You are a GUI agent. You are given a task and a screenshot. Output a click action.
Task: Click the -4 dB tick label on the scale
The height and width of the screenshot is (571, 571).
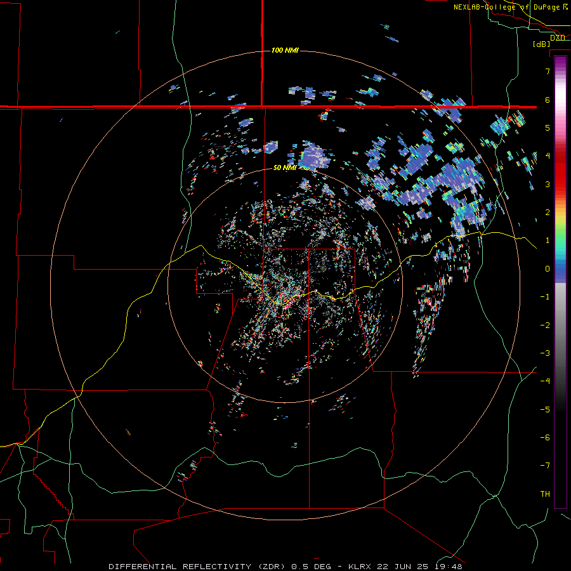tap(545, 381)
